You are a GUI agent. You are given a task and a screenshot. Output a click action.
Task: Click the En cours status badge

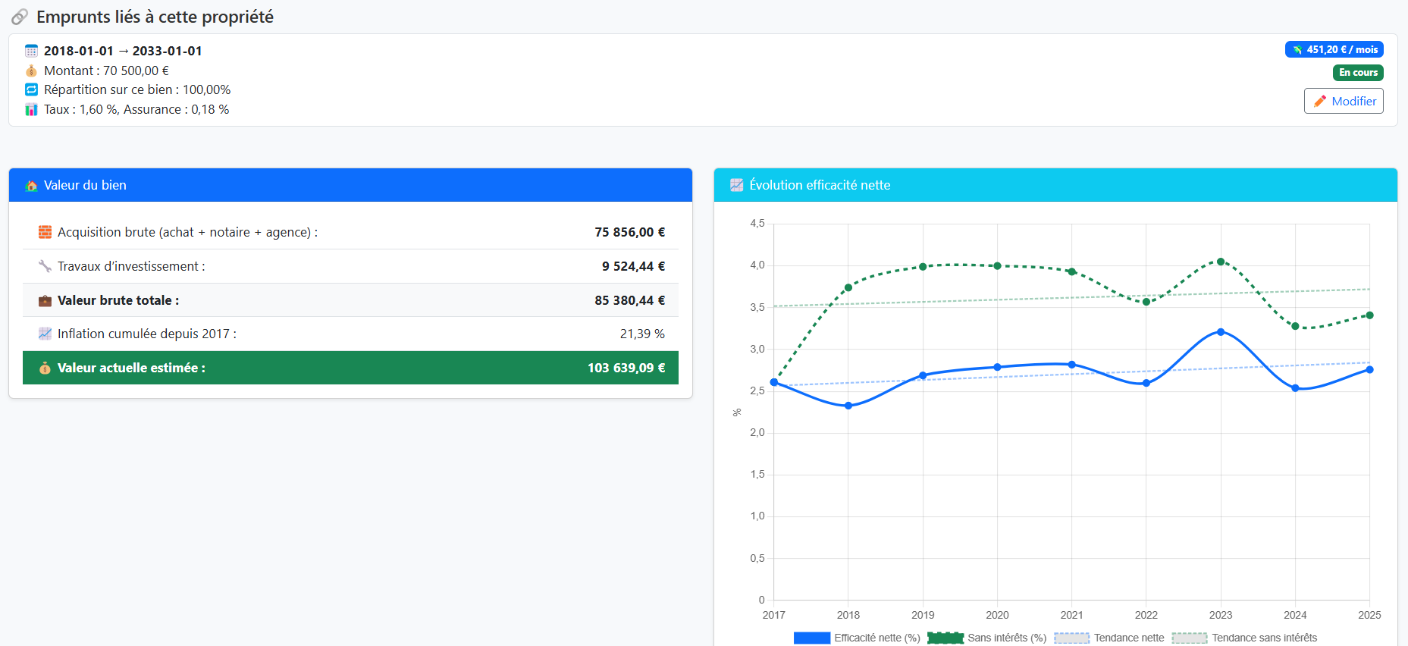coord(1357,73)
